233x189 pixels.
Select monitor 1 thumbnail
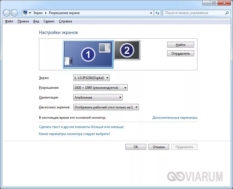[x=88, y=54]
